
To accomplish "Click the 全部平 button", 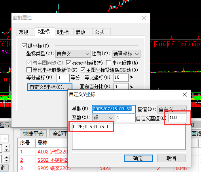I will [x=59, y=134].
